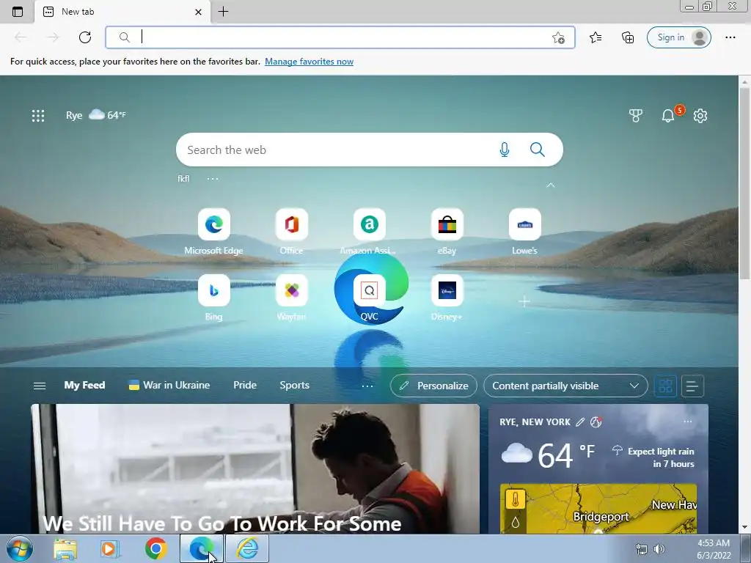This screenshot has height=563, width=751.
Task: Open page settings gear icon
Action: pos(700,115)
